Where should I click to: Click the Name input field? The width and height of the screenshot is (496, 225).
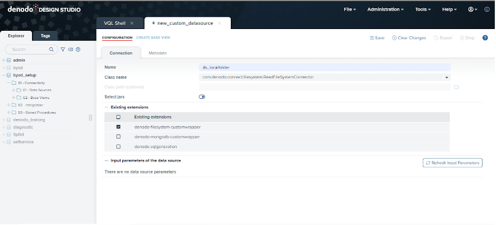pos(325,67)
